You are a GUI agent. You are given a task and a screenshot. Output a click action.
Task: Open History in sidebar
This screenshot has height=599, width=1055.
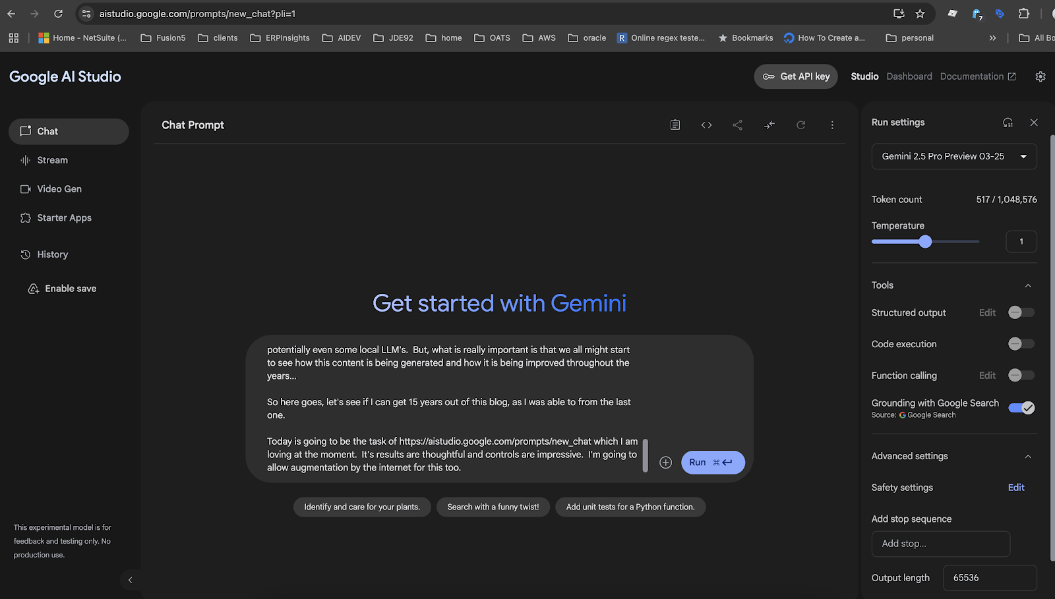(x=69, y=254)
